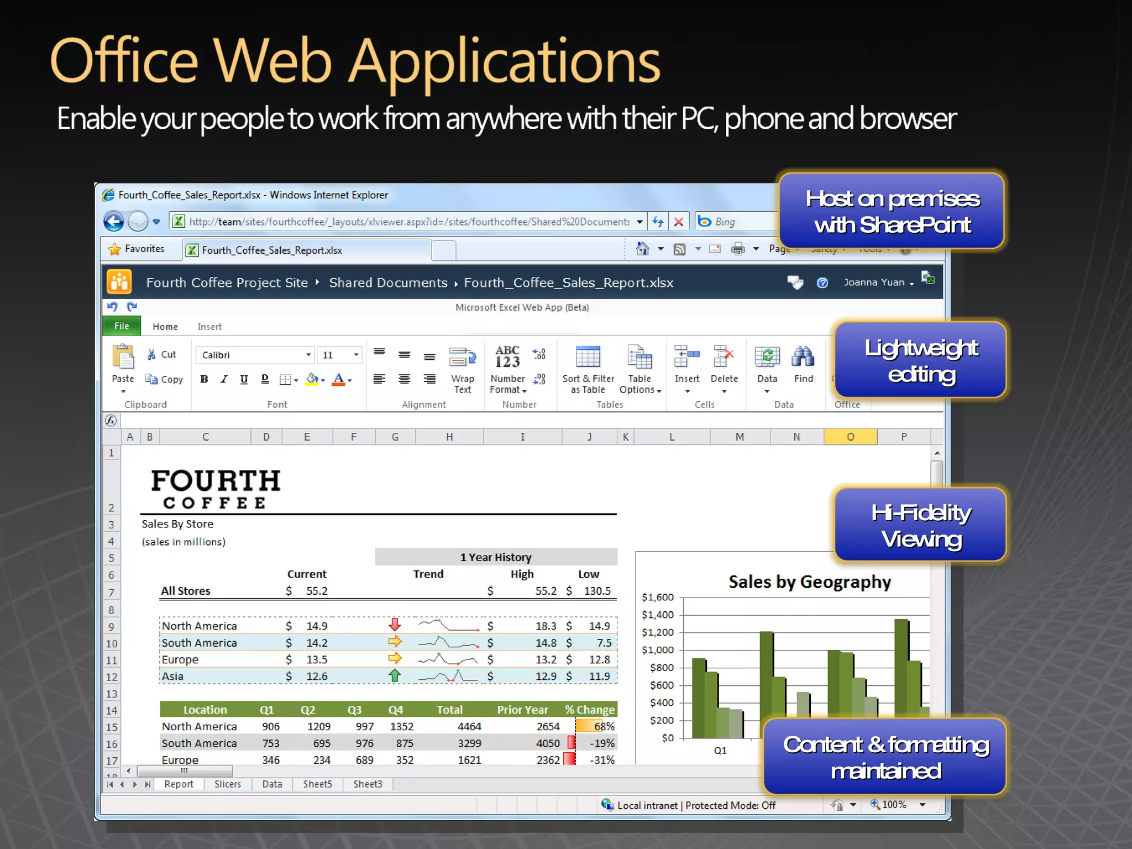Click the vertical scrollbar up arrow

tap(937, 453)
